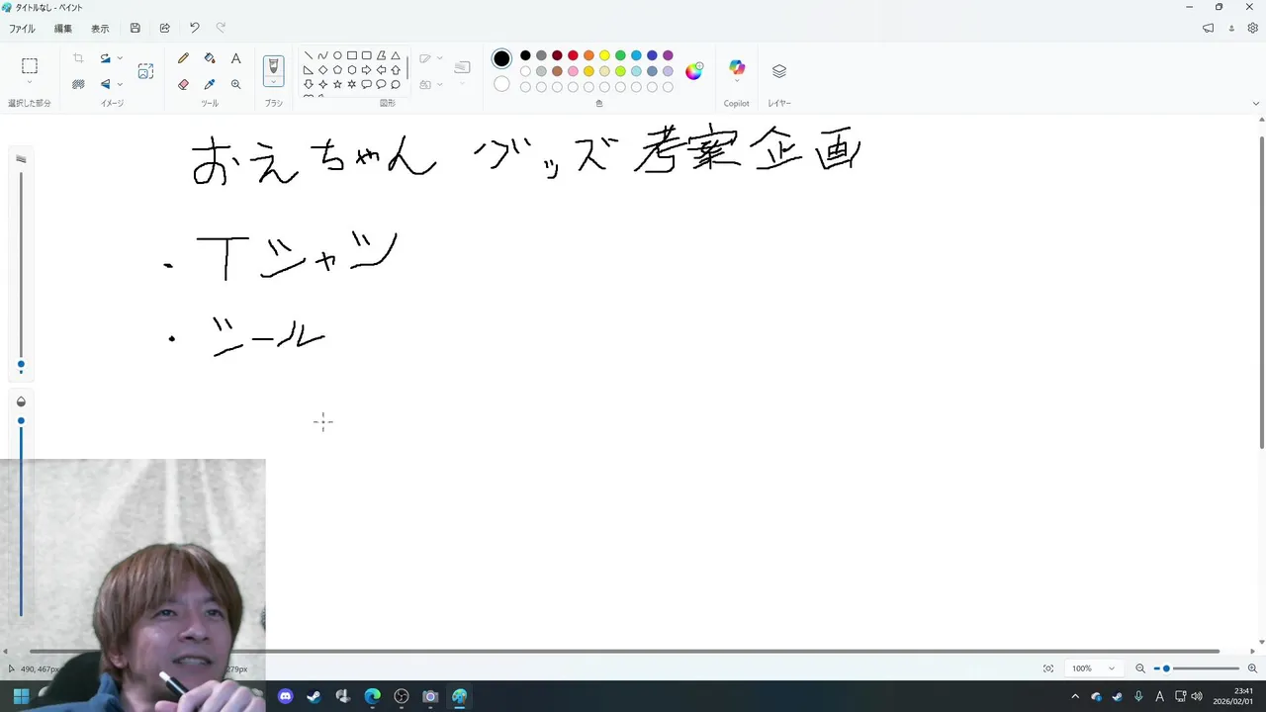
Task: Open the 表示 menu
Action: pyautogui.click(x=100, y=29)
